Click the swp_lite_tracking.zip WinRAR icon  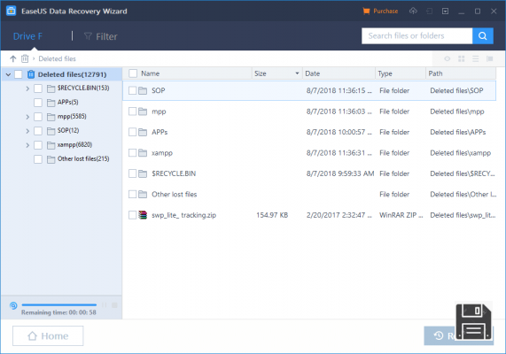[x=143, y=215]
